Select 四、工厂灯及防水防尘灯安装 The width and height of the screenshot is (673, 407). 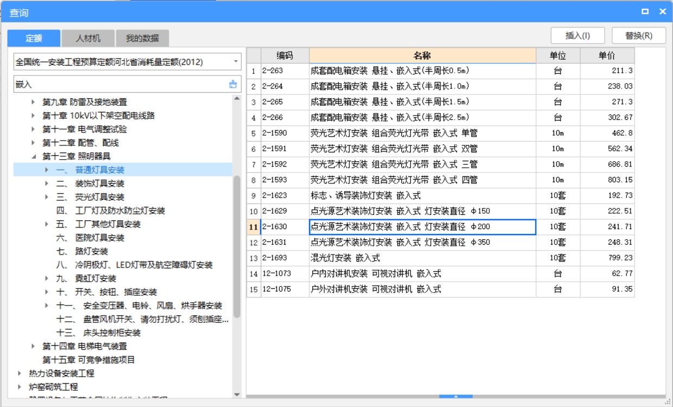pos(110,211)
